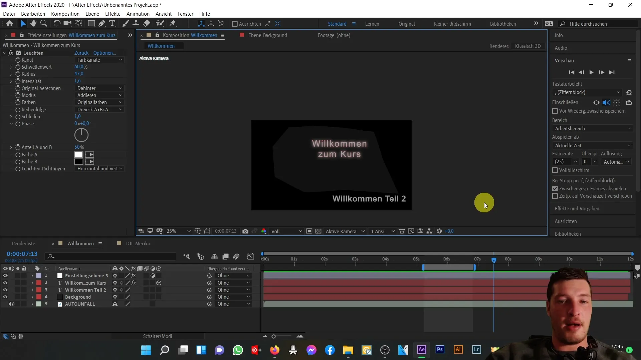
Task: Select the Pen tool
Action: 102,24
